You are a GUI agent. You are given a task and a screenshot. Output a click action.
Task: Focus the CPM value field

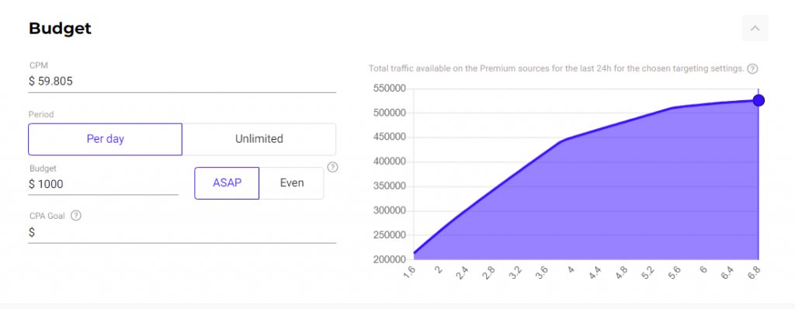(x=182, y=82)
